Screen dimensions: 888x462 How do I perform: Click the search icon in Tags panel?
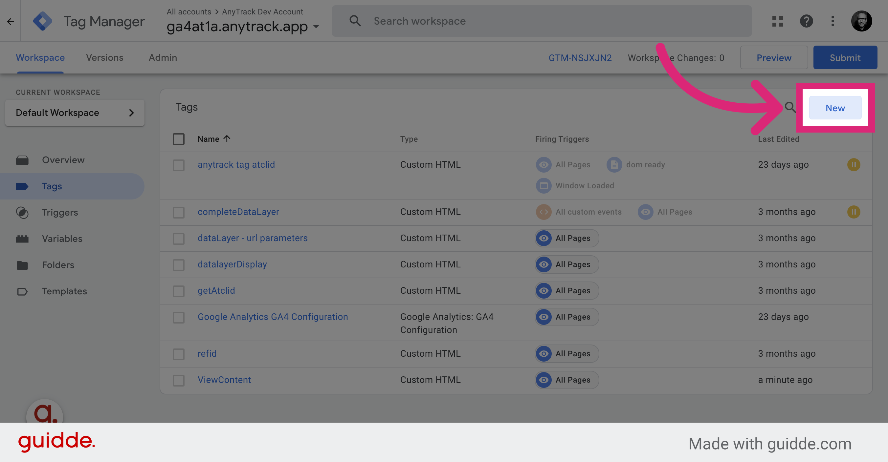coord(790,108)
